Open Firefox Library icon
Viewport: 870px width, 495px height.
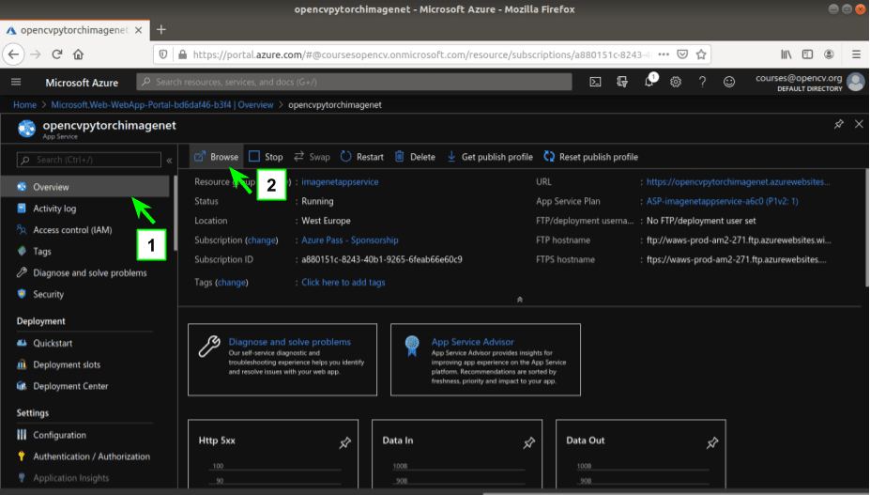[786, 54]
